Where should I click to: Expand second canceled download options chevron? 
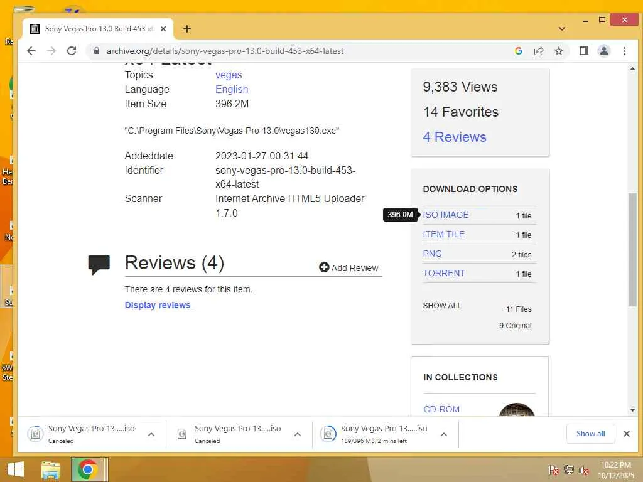click(298, 434)
